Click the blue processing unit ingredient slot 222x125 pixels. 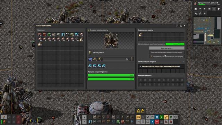[x=90, y=59]
